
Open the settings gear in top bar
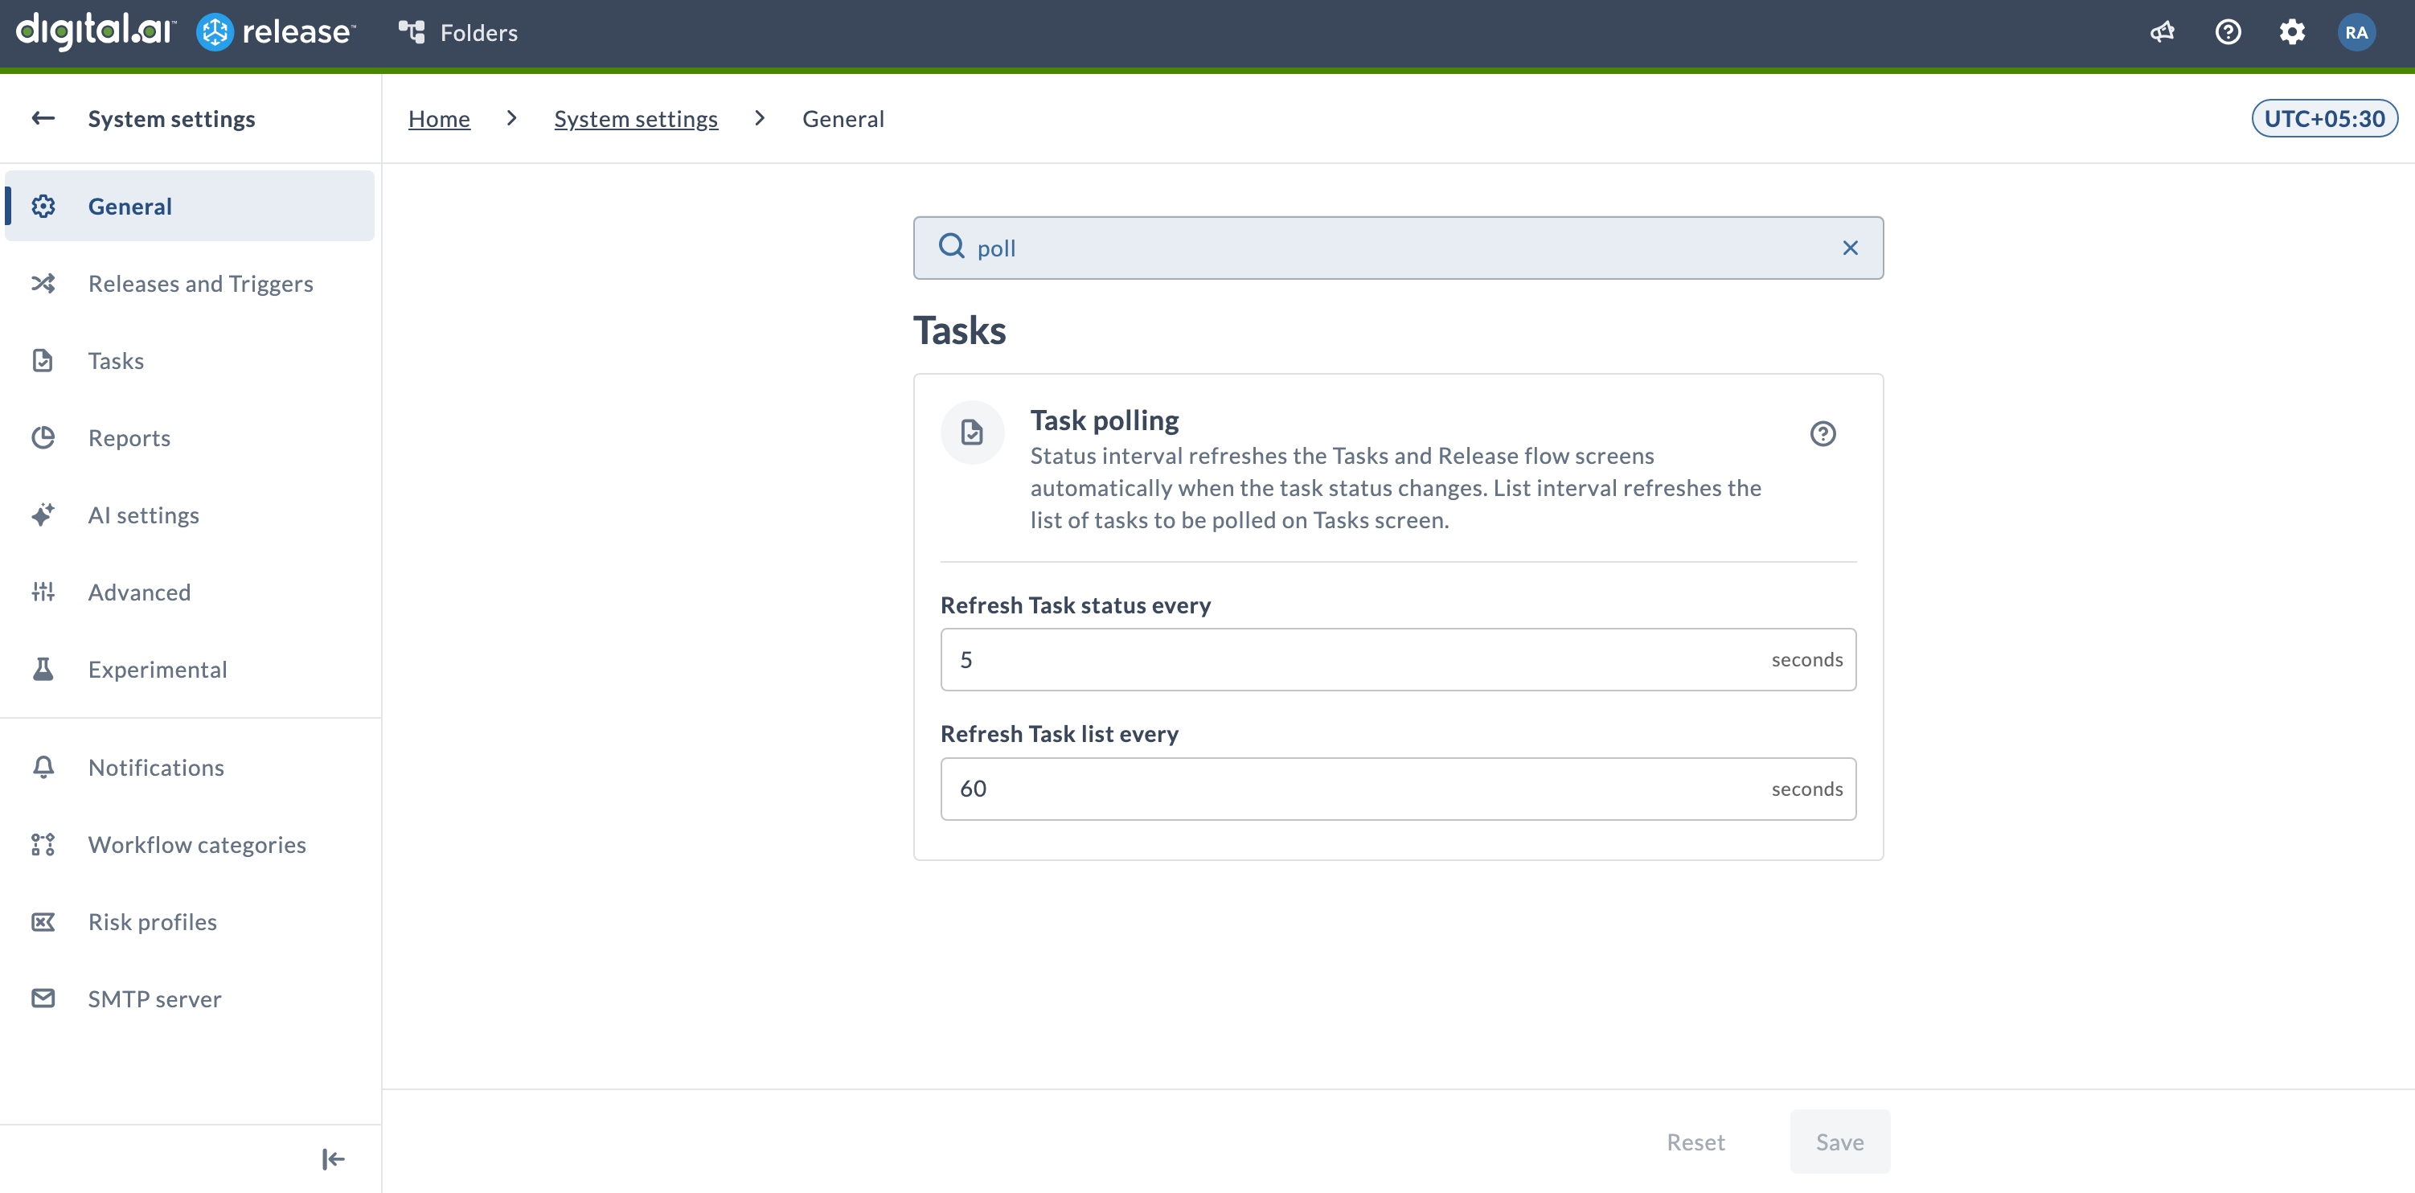(x=2291, y=33)
